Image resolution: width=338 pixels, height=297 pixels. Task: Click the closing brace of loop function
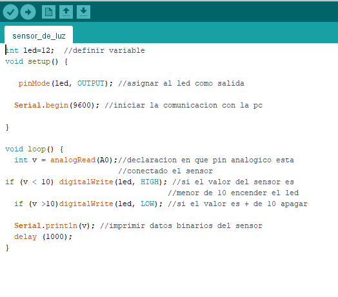(x=7, y=248)
